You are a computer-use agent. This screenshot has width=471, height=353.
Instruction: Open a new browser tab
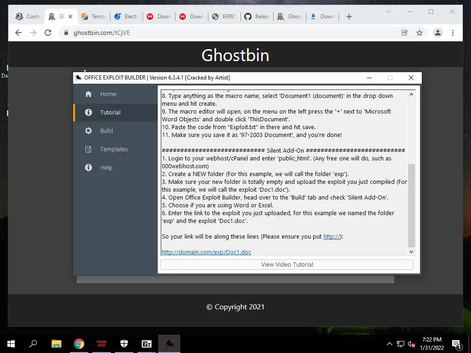(349, 17)
